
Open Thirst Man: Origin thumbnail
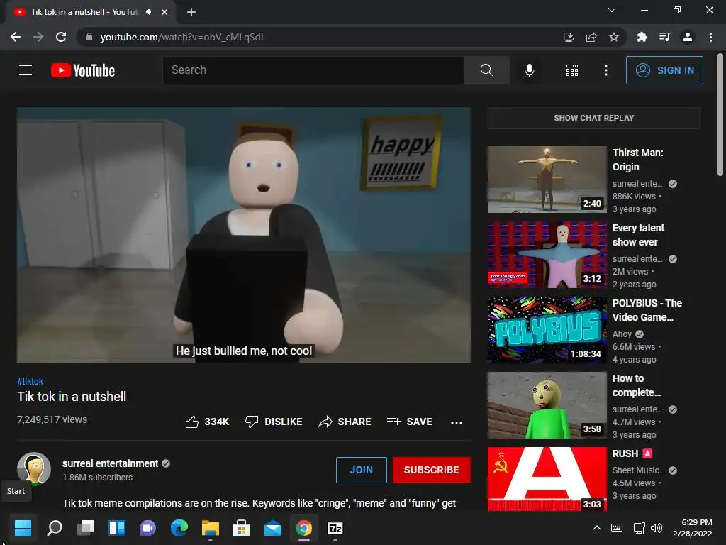pyautogui.click(x=547, y=180)
